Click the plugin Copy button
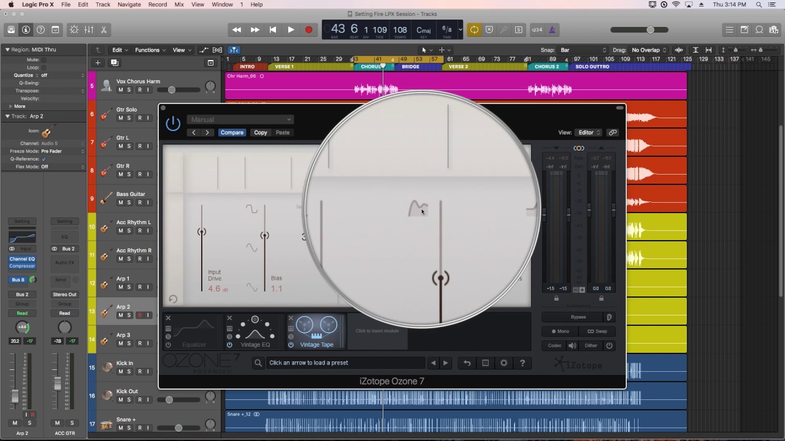The height and width of the screenshot is (441, 785). coord(261,132)
